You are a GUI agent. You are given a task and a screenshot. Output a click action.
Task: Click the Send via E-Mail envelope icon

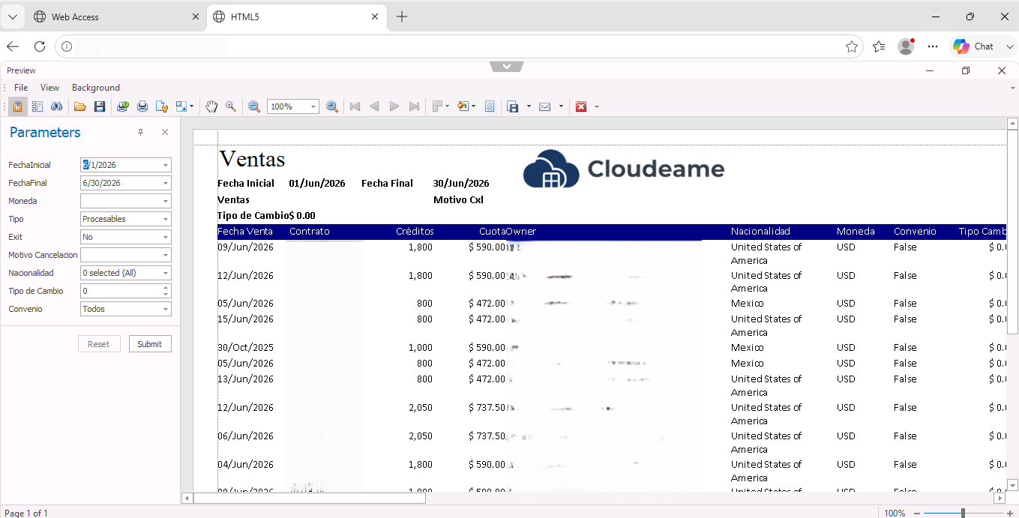545,106
